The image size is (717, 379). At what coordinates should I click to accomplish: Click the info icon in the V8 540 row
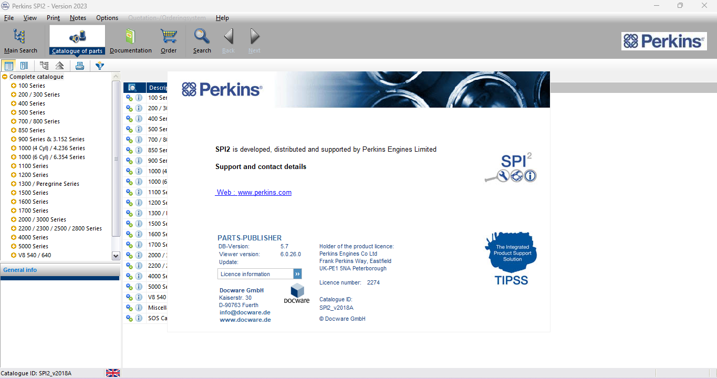[139, 297]
